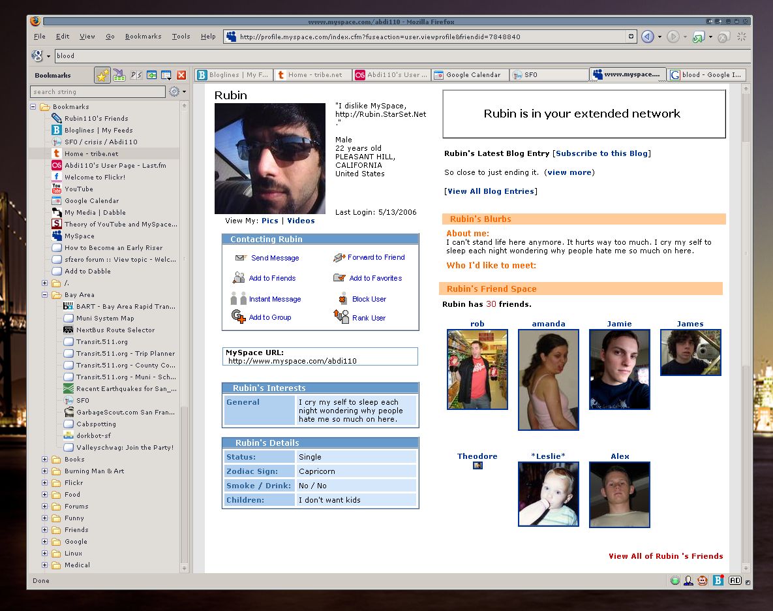Image resolution: width=773 pixels, height=611 pixels.
Task: Click the blue person icon in status bar
Action: (x=688, y=580)
